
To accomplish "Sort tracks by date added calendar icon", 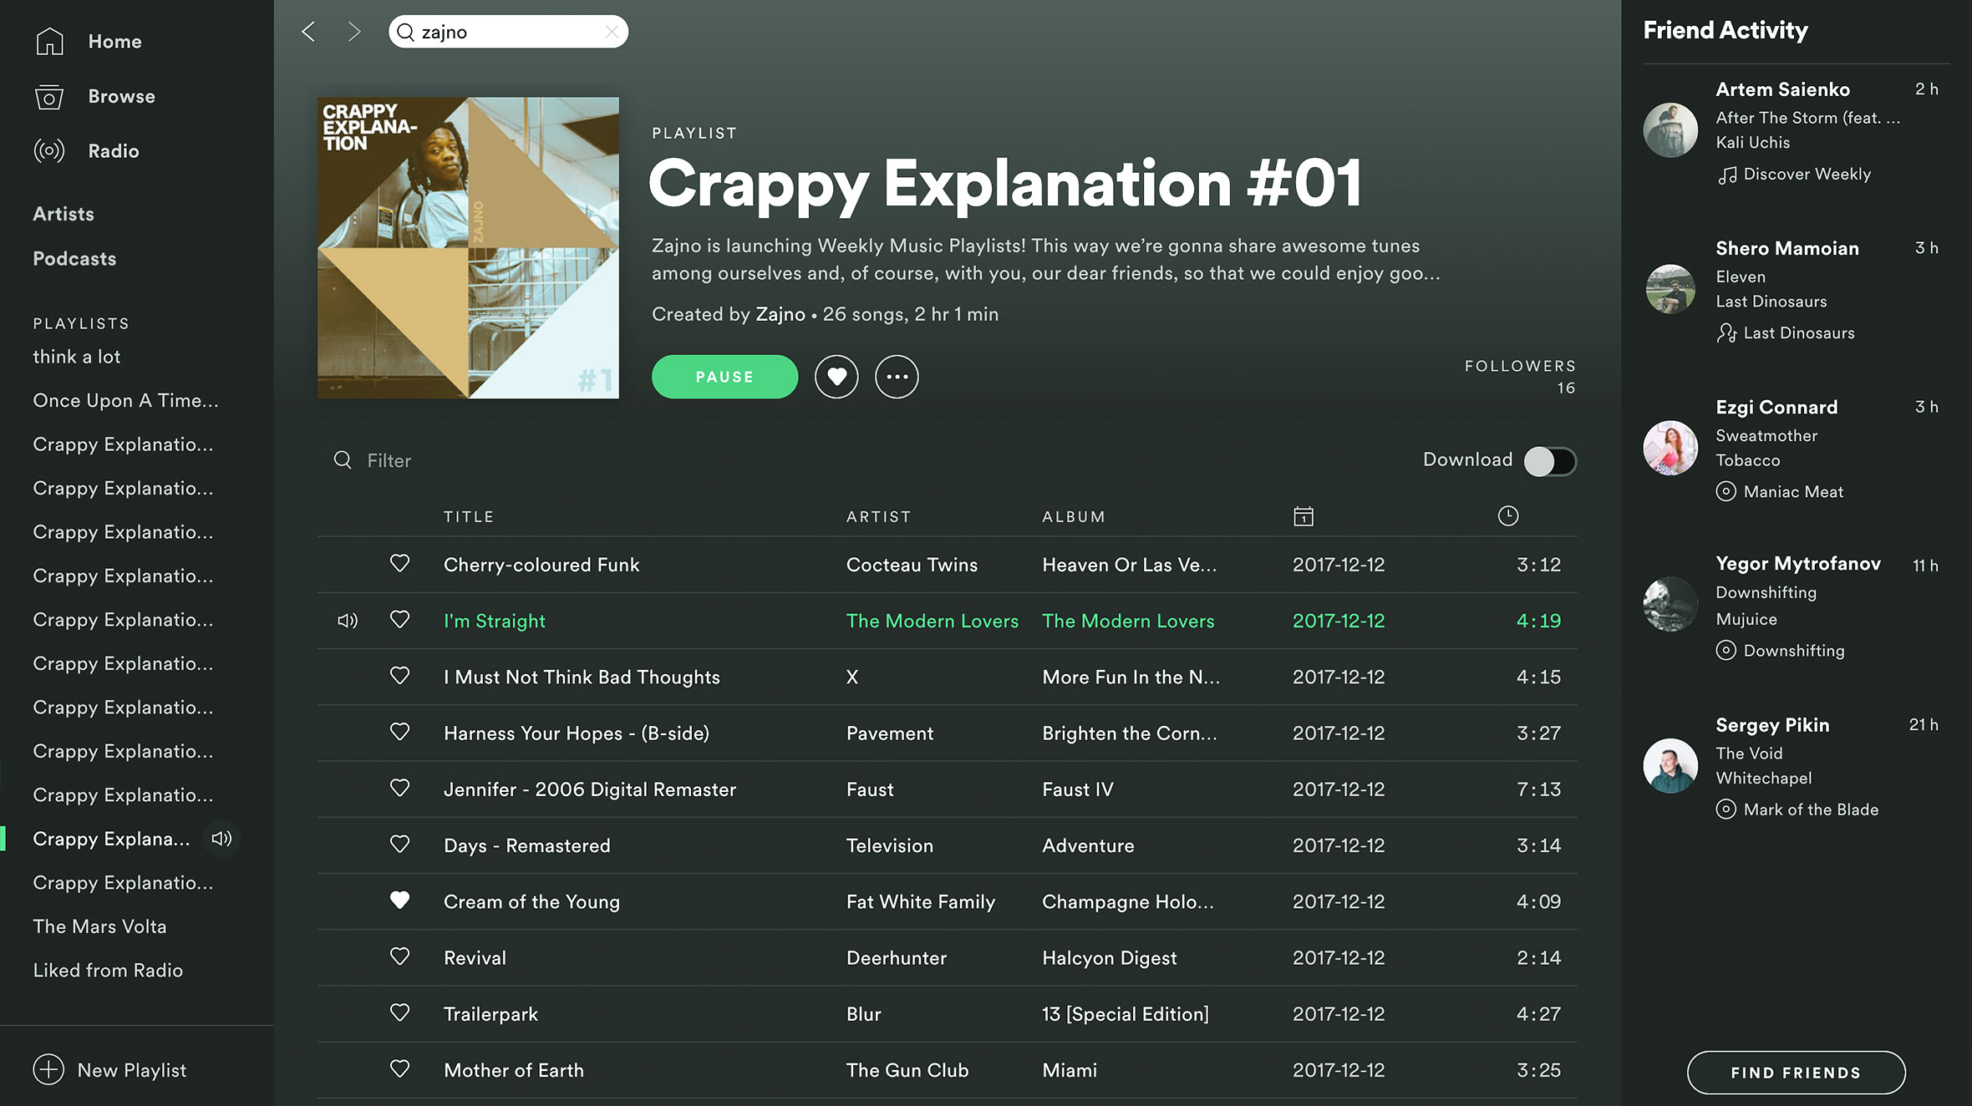I will click(x=1303, y=516).
